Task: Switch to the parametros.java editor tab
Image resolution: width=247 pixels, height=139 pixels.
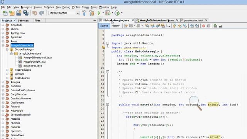Action: click(193, 20)
